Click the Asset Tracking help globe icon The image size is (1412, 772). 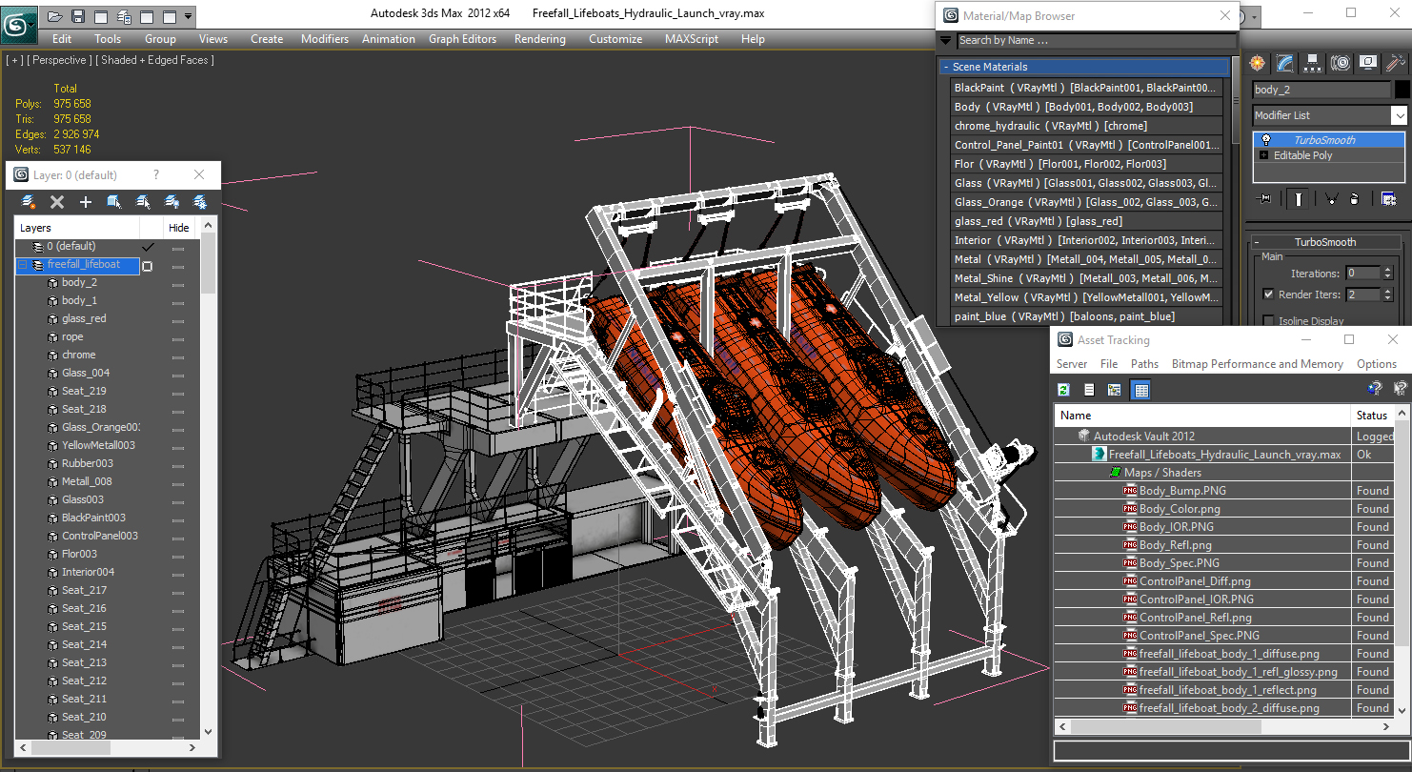tap(1374, 389)
